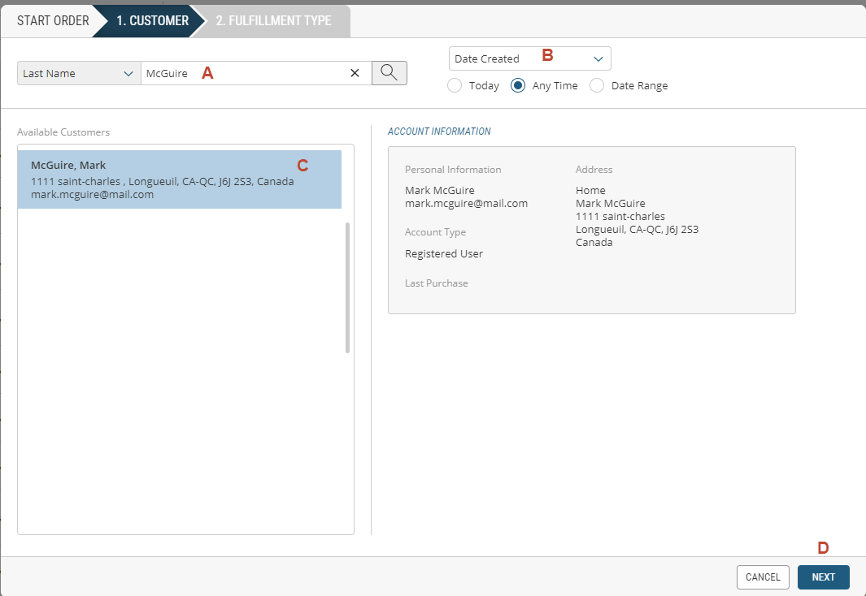The width and height of the screenshot is (866, 596).
Task: Open the 2. Fulfillment Type step tab
Action: click(273, 21)
